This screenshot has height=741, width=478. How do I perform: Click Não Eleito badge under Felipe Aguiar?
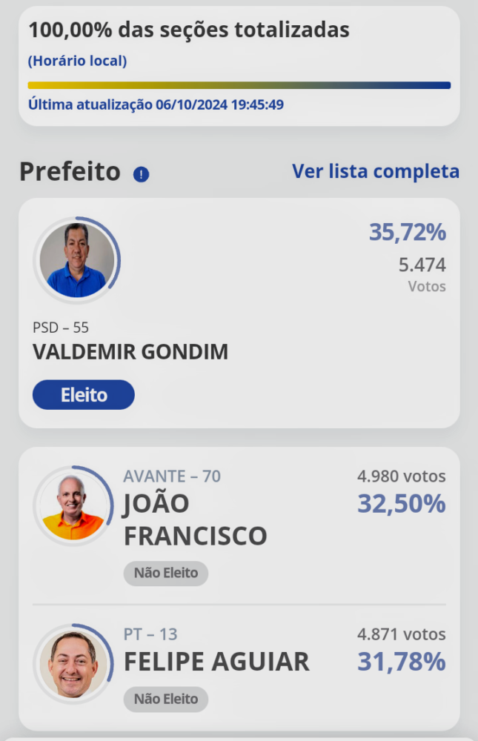coord(166,699)
